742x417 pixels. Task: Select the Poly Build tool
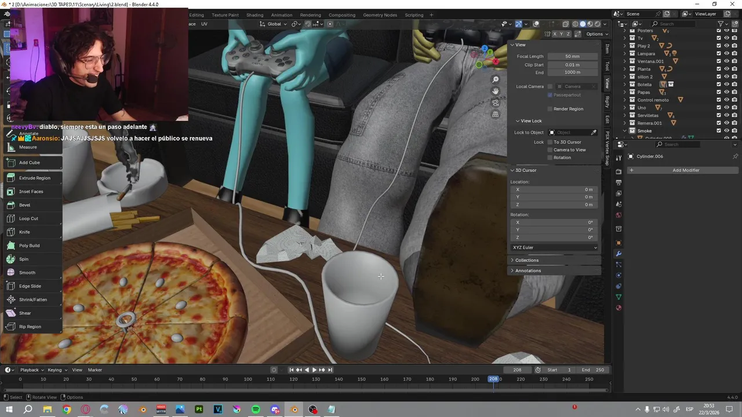[x=32, y=246]
